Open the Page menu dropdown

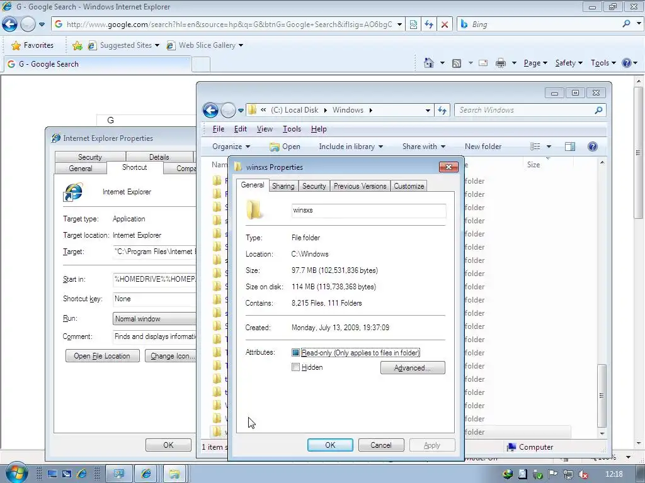tap(535, 63)
